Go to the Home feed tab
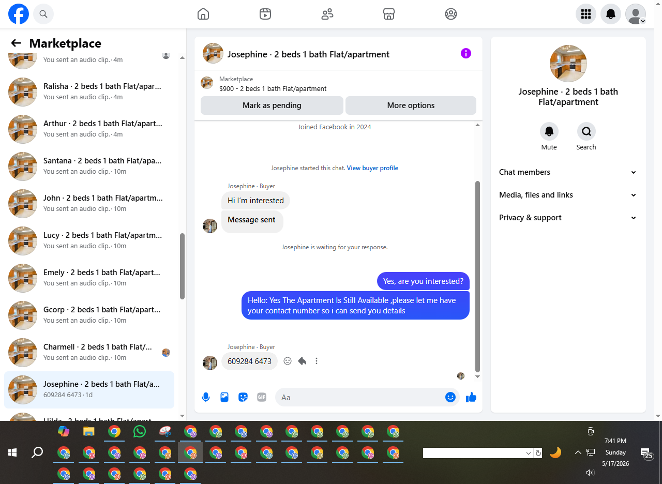The height and width of the screenshot is (484, 662). point(203,14)
